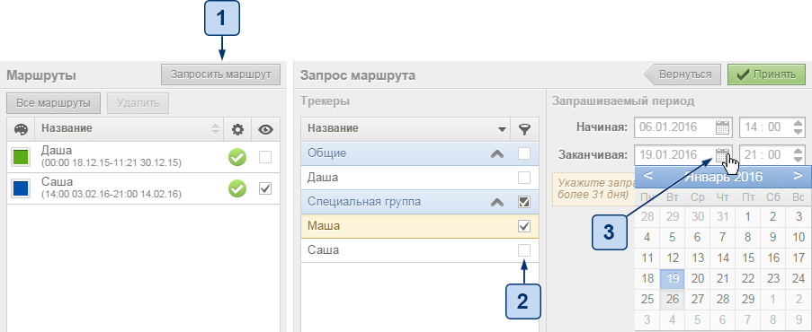The width and height of the screenshot is (812, 332).
Task: Check the Даша tracker checkbox
Action: coord(524,178)
